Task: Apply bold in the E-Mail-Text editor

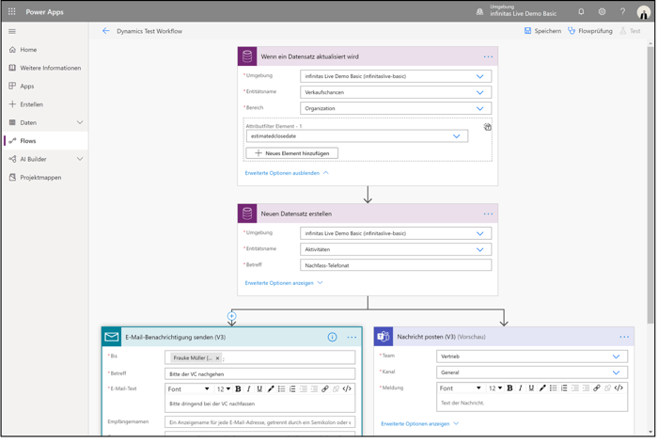Action: (238, 389)
